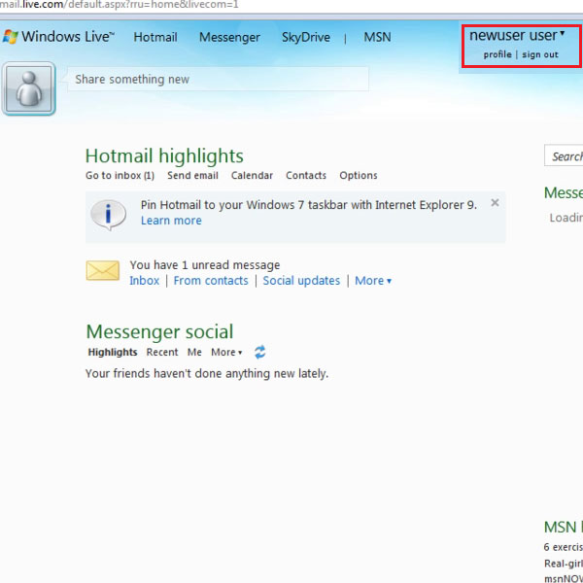Click the info bubble icon in Pin Hotmail notice
Viewport: 583px width, 583px height.
coord(108,215)
